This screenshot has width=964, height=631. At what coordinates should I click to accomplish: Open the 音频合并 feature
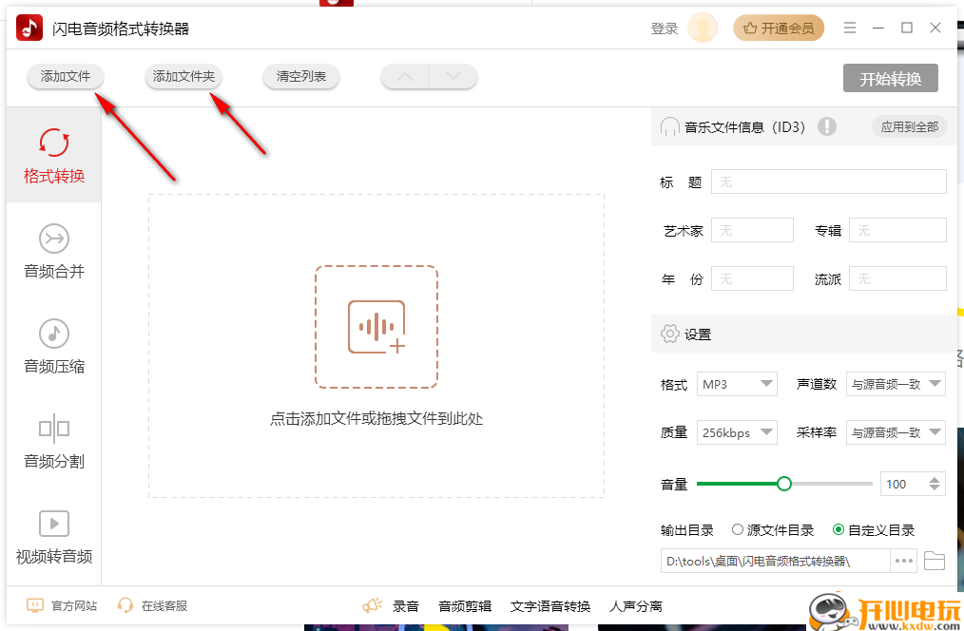click(x=53, y=252)
